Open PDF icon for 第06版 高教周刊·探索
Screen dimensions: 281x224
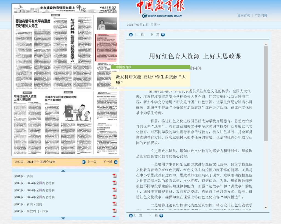tap(114, 211)
